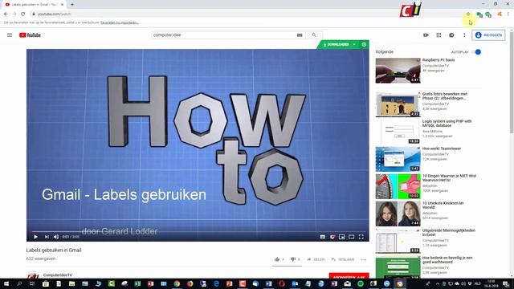Open the ComputerIdeeTV channel name
This screenshot has width=514, height=289.
58,275
